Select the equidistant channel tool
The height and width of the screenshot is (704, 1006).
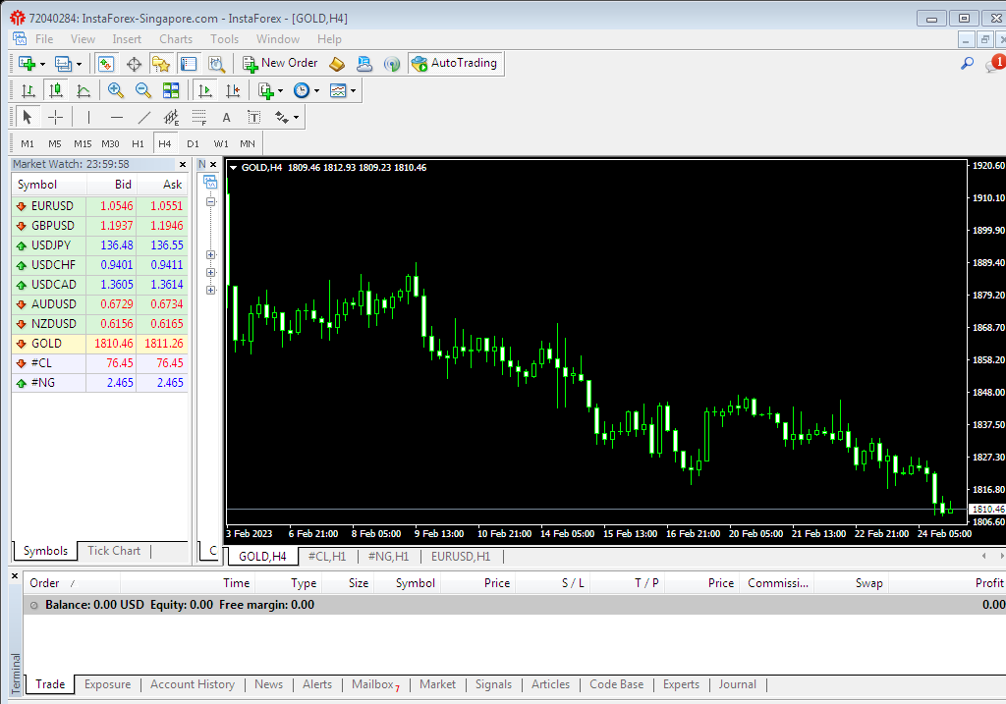[171, 118]
